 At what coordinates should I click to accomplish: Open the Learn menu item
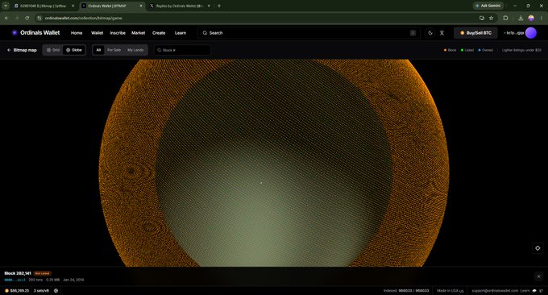pyautogui.click(x=181, y=33)
